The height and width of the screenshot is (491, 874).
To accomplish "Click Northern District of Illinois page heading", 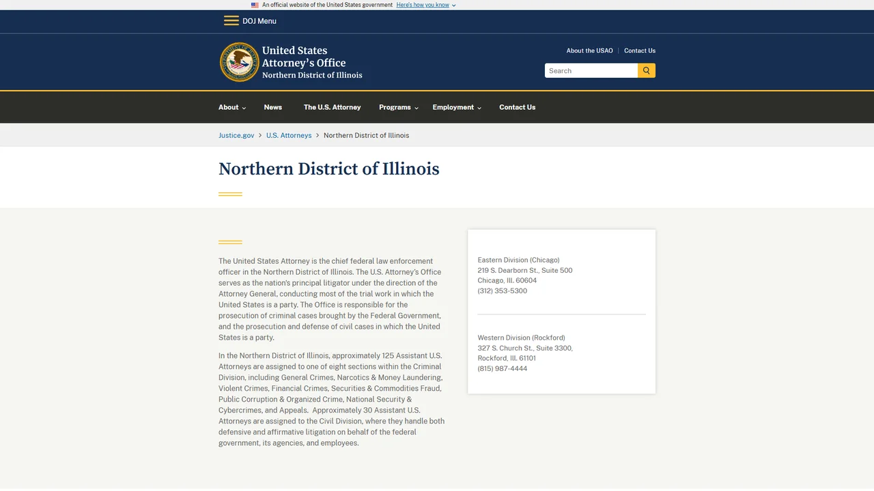I will tap(329, 168).
